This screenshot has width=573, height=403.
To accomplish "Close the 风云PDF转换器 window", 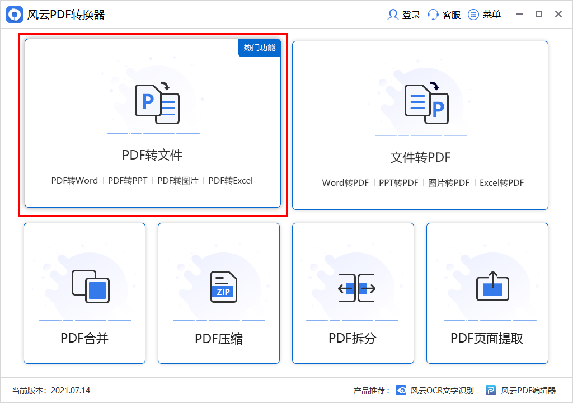I will coord(558,14).
